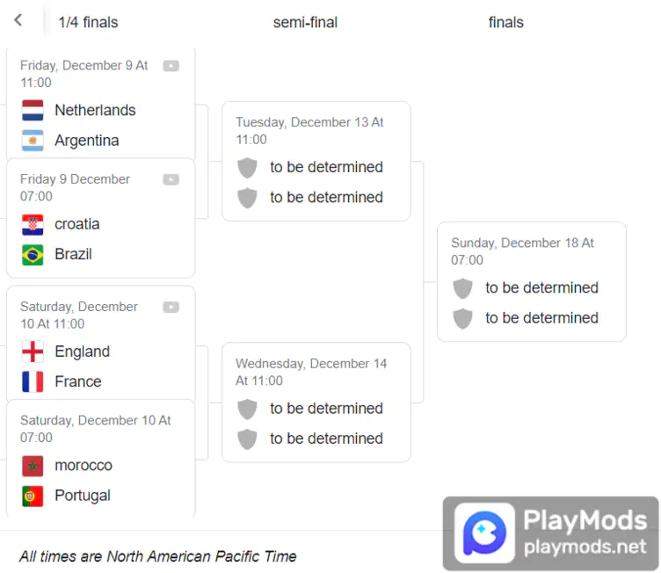Open the playmods.net watermark link
Image resolution: width=661 pixels, height=573 pixels.
(585, 547)
